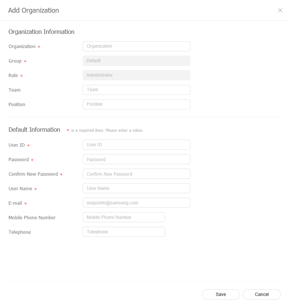The image size is (289, 306).
Task: Click the Mobile Phone Number field
Action: 124,217
